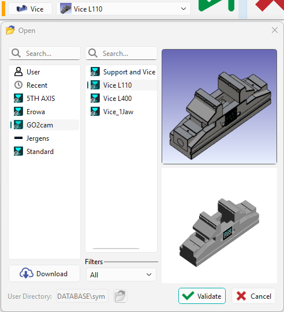Click the 5TH AXIS library icon
Screen dimensions: 284x312
click(18, 98)
